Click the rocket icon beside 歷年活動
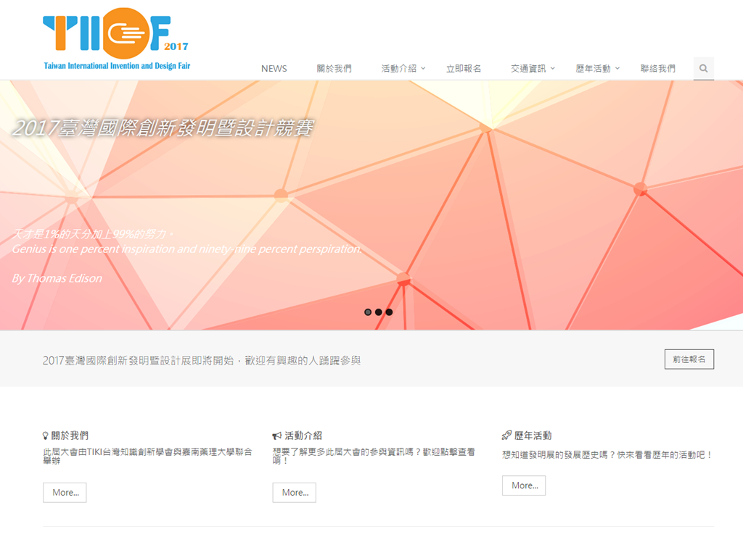The height and width of the screenshot is (542, 743). coord(506,435)
